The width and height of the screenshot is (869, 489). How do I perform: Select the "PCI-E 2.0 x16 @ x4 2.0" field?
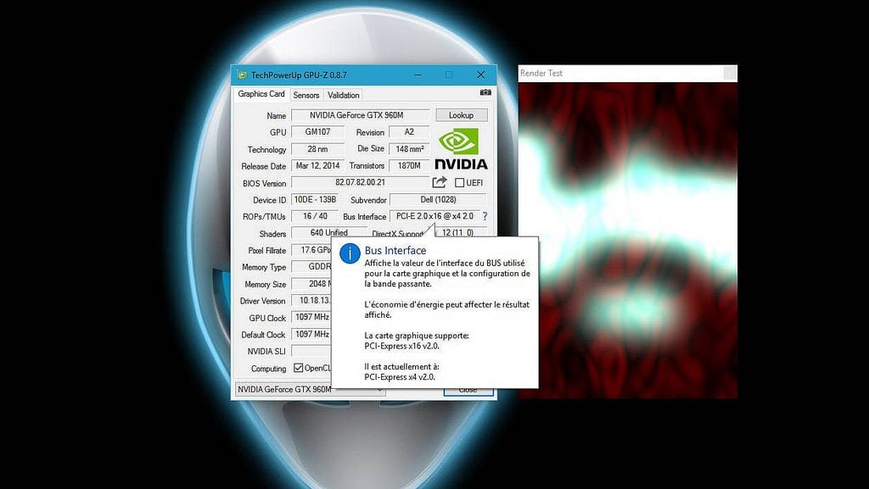click(x=434, y=216)
